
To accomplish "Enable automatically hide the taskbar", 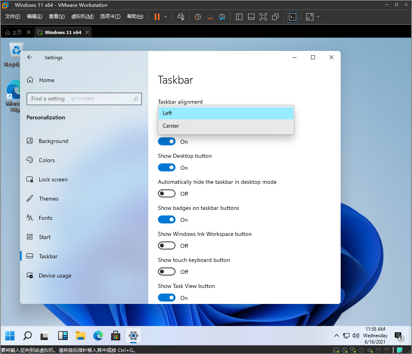I will (167, 193).
